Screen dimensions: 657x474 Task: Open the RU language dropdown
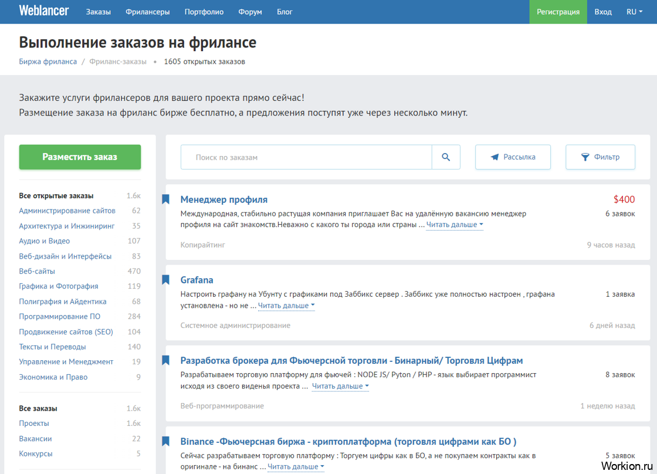click(634, 12)
